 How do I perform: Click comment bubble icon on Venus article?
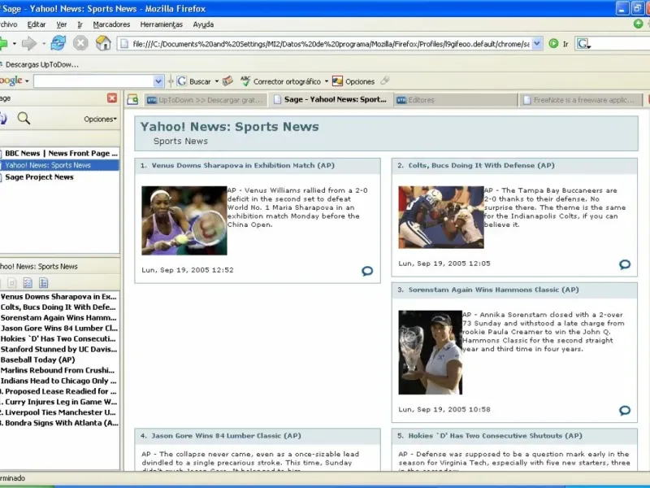367,271
